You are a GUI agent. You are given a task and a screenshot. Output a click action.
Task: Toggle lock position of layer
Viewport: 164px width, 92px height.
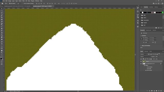[147, 59]
